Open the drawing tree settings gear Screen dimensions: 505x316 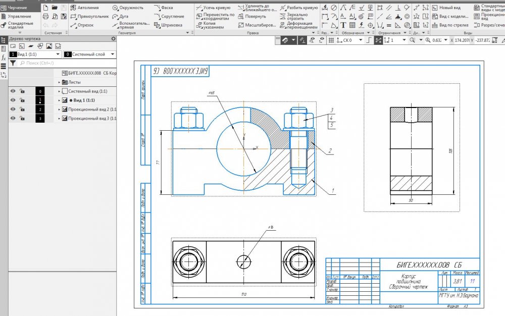pos(113,38)
